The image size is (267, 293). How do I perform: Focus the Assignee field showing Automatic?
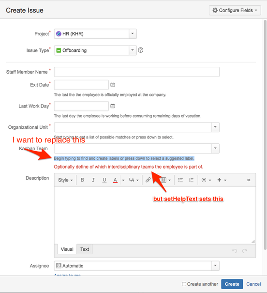(133, 266)
